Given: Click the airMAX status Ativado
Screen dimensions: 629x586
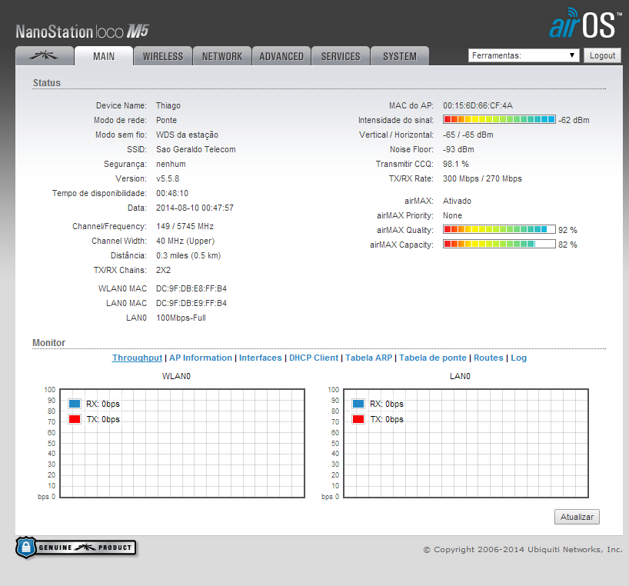Looking at the screenshot, I should click(x=457, y=201).
